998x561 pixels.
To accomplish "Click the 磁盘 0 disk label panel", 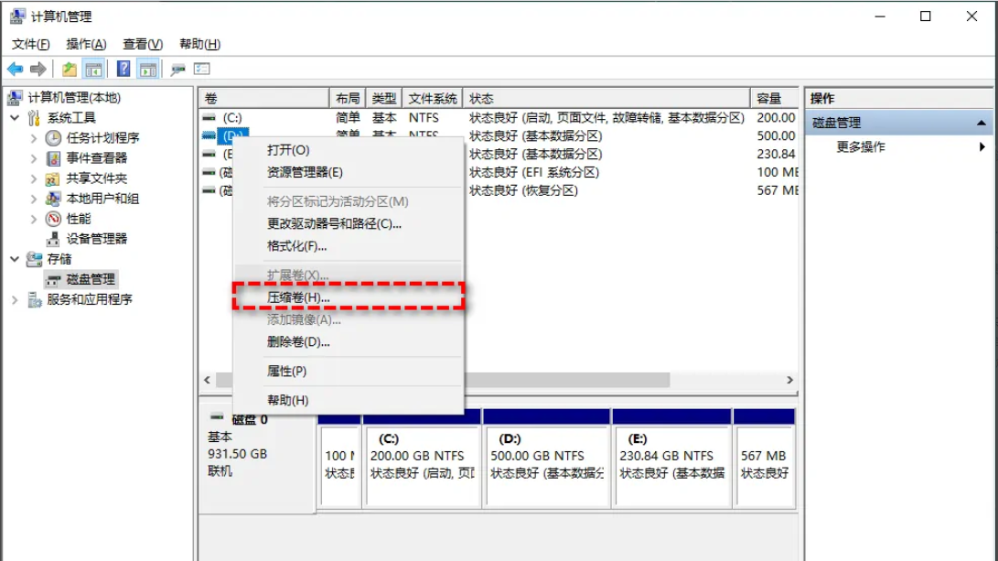I will coord(257,460).
